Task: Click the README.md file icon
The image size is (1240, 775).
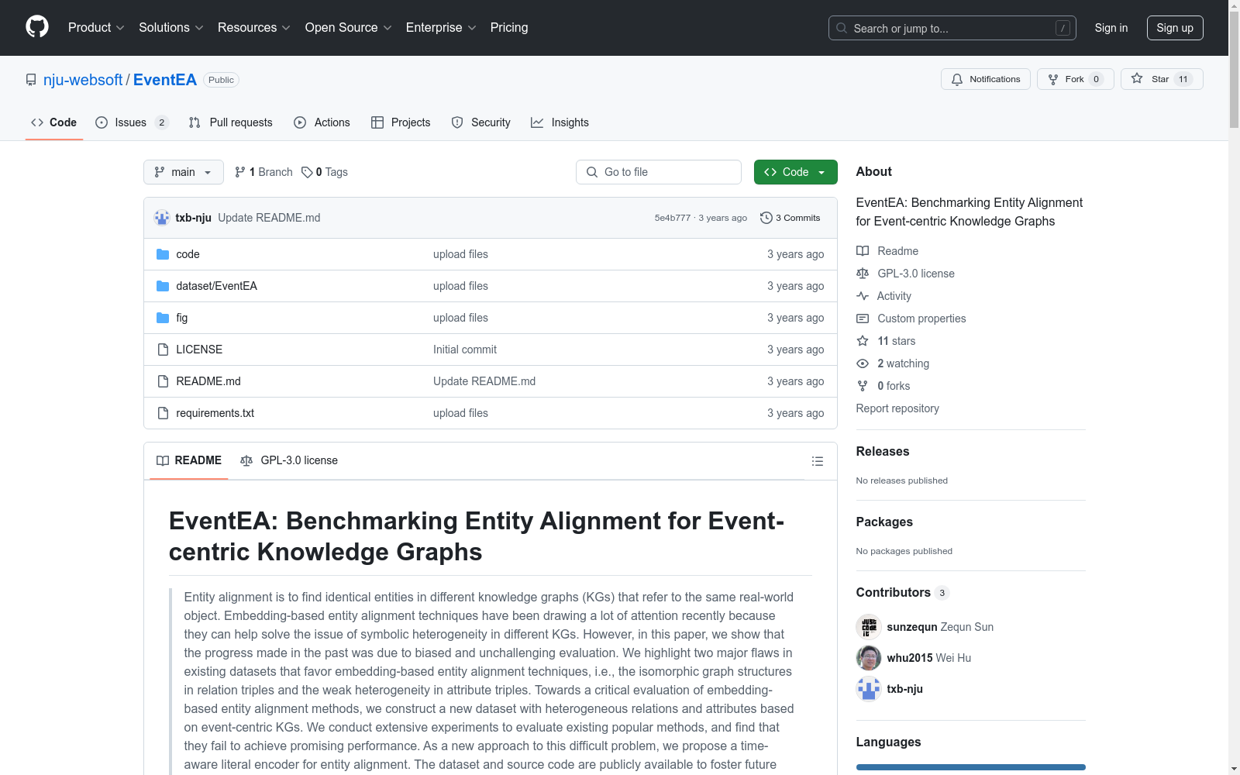Action: [x=163, y=381]
